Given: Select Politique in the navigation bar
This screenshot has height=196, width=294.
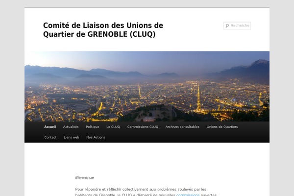Looking at the screenshot, I should [93, 127].
